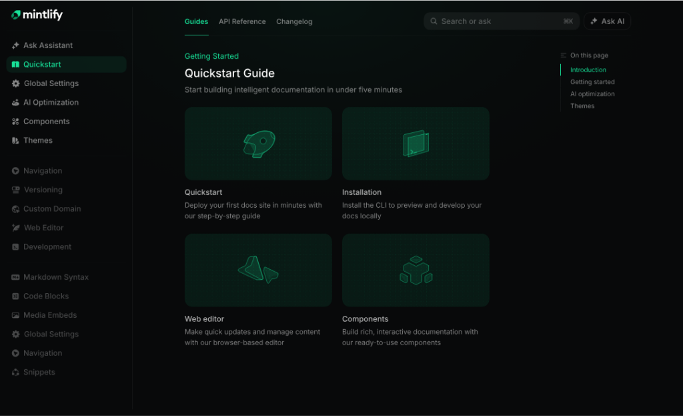The image size is (683, 416).
Task: Click the Media Embeds icon
Action: [15, 315]
